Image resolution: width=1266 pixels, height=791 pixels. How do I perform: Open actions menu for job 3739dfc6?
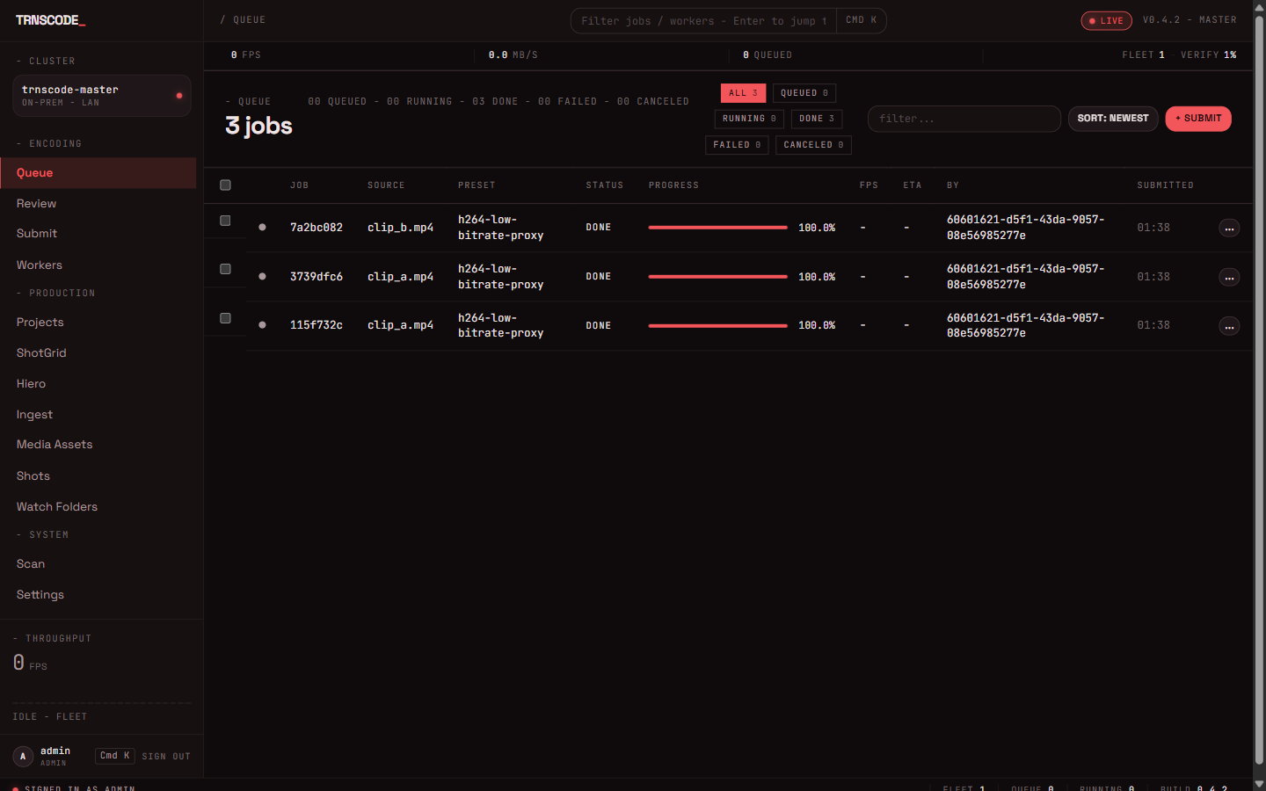pos(1229,278)
